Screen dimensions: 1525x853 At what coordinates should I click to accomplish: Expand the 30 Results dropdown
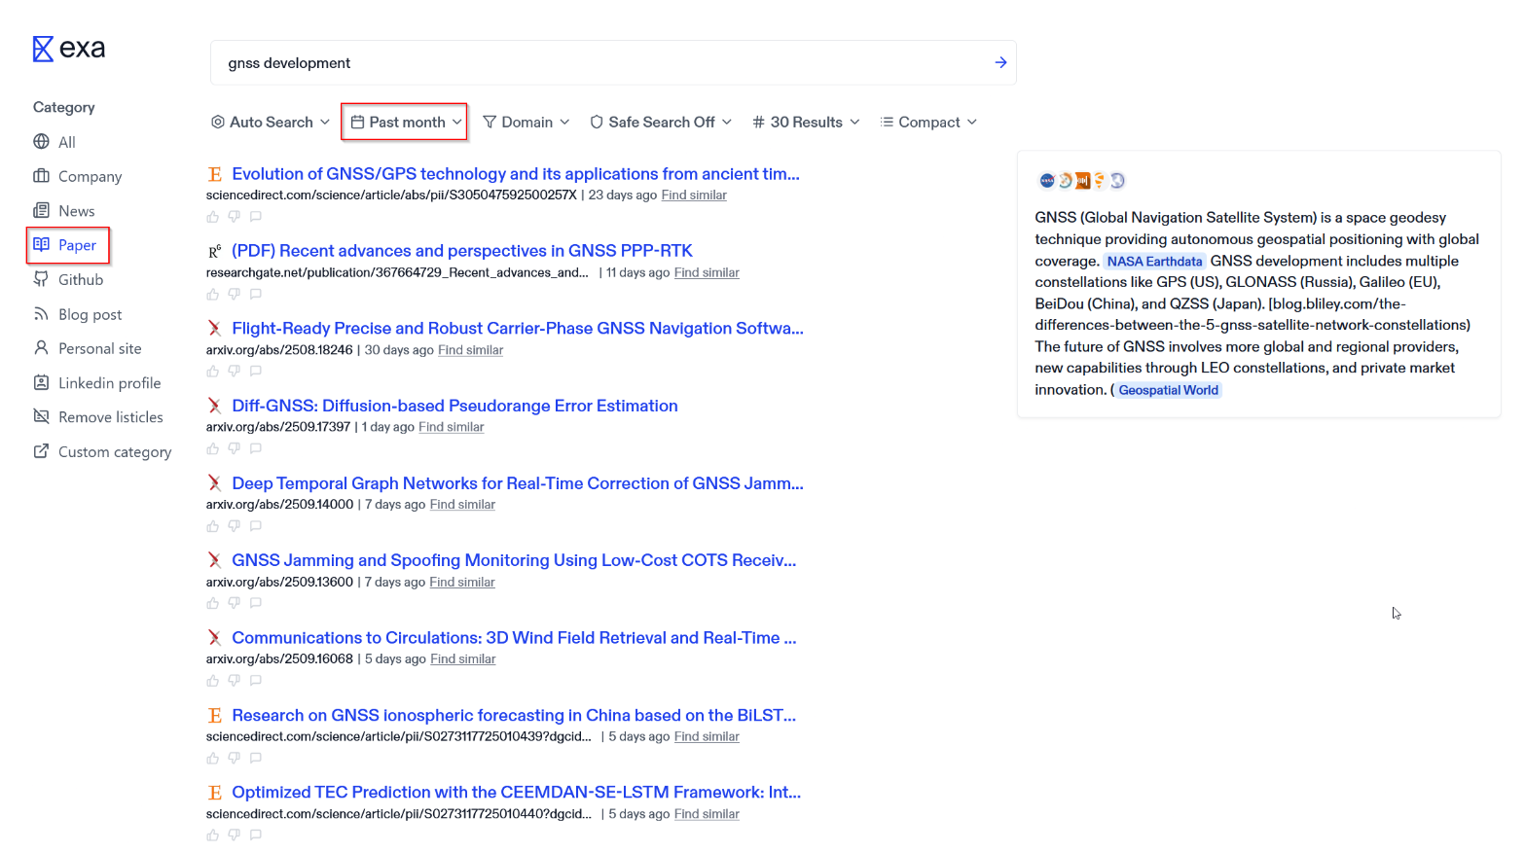[x=805, y=122]
